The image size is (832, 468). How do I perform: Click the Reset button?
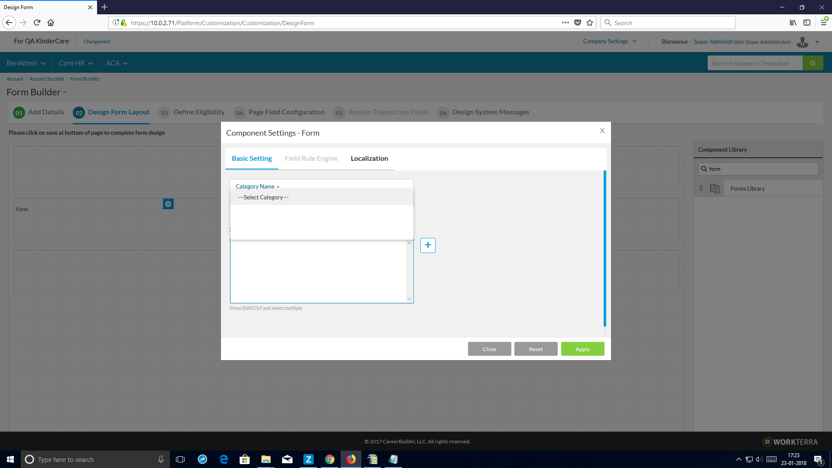pyautogui.click(x=536, y=349)
